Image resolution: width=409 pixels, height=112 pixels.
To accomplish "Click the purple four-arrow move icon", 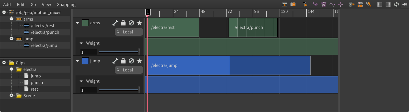I will coord(340,4).
